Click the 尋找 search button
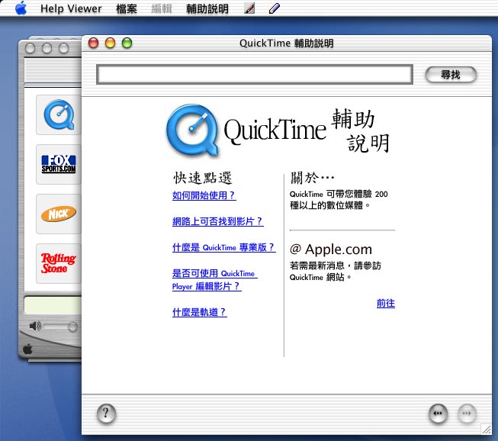Image resolution: width=498 pixels, height=441 pixels. coord(450,75)
